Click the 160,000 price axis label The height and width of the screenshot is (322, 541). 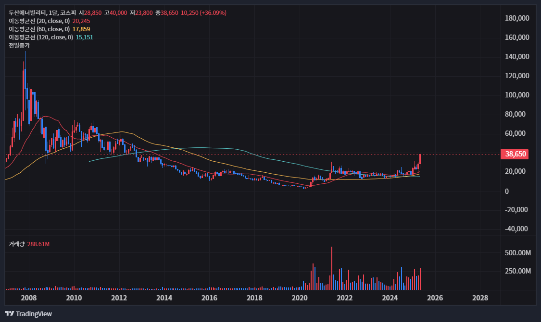517,37
